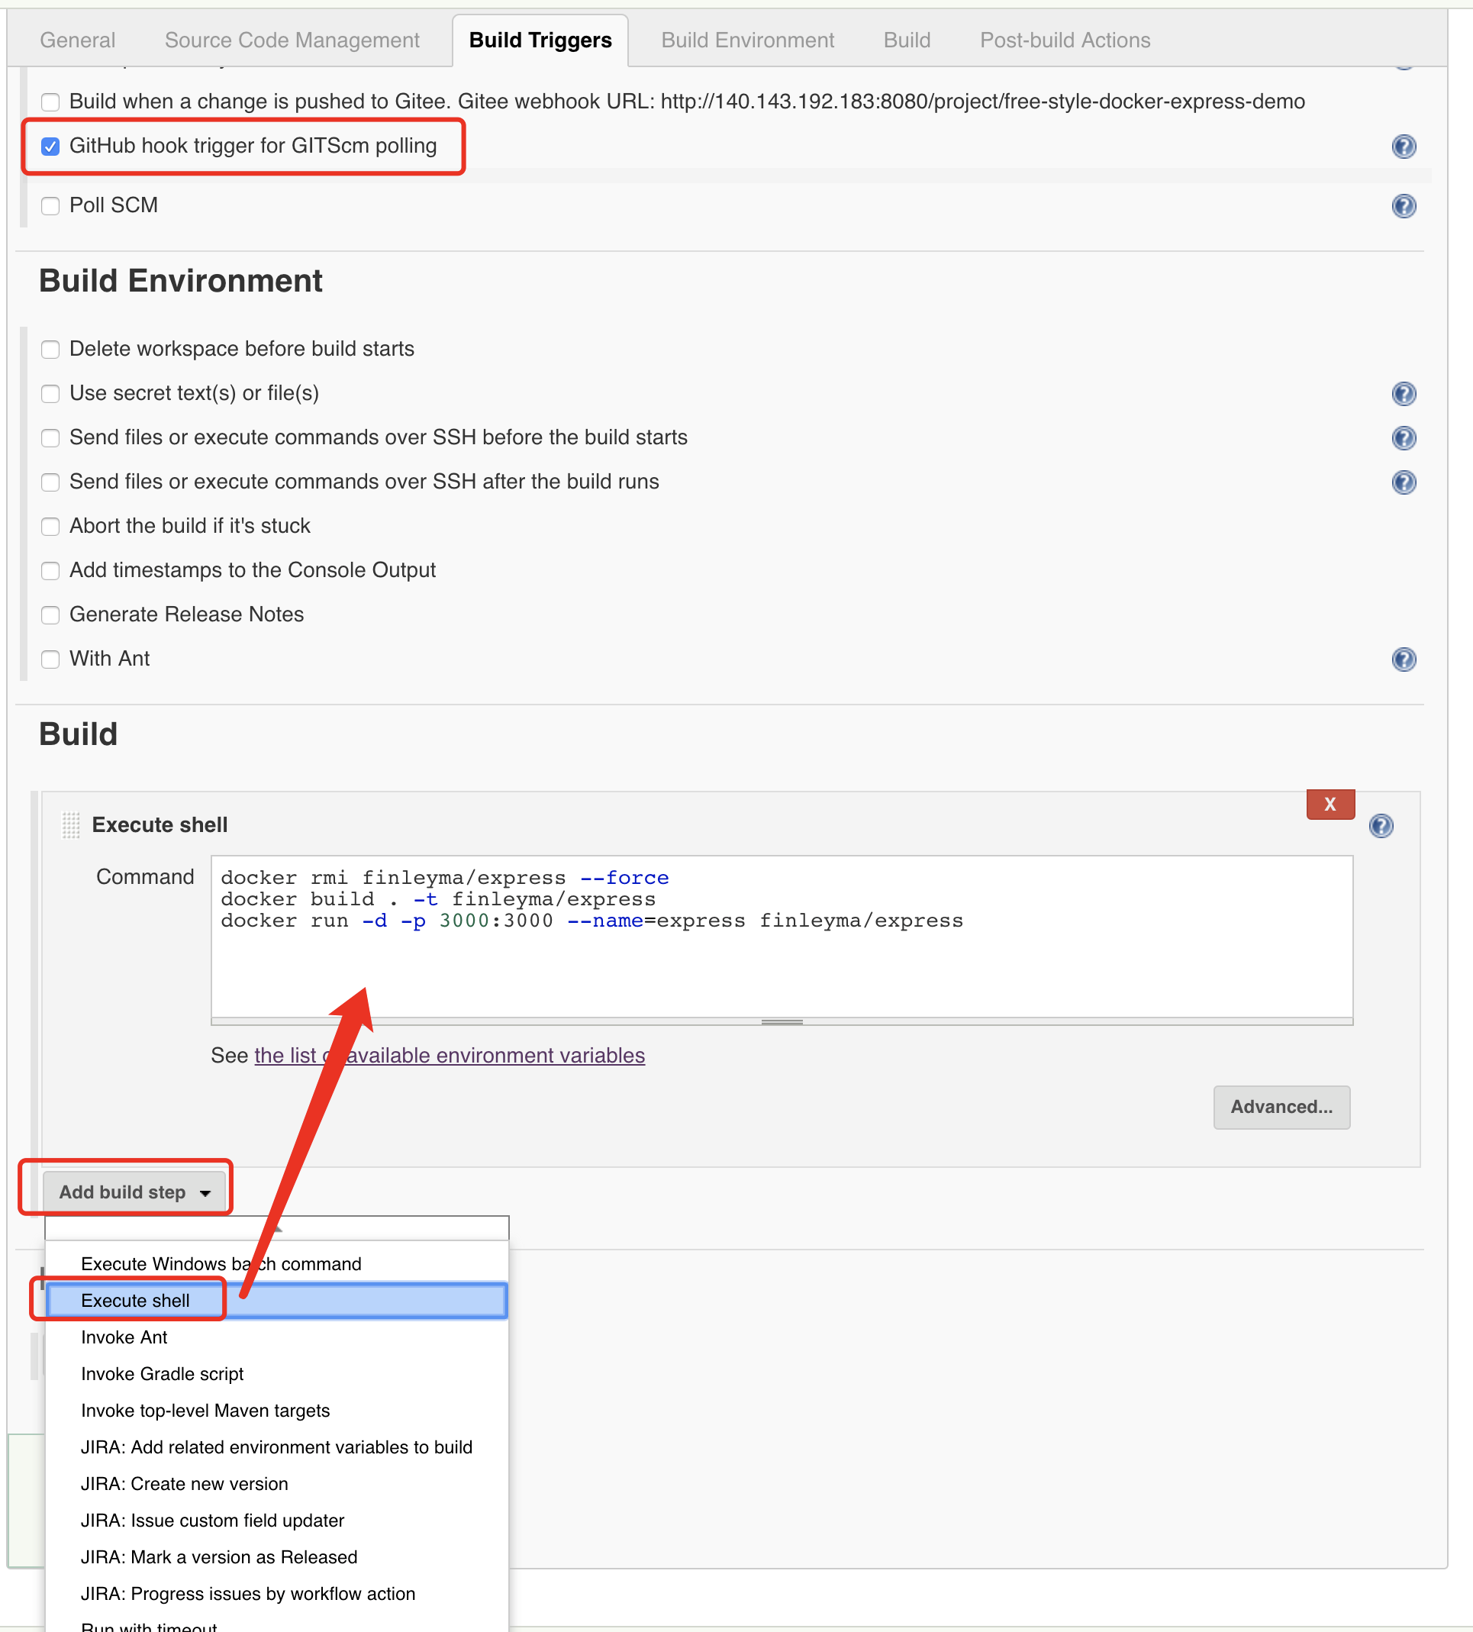Screen dimensions: 1473x1632
Task: Select Invoke Gradle script build step
Action: pyautogui.click(x=162, y=1374)
